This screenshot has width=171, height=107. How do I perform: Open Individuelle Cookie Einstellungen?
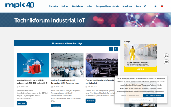(141, 100)
